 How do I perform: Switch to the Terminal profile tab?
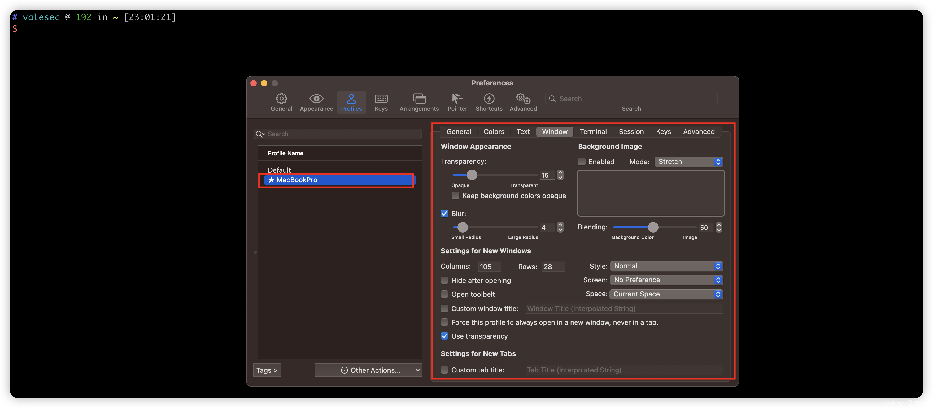(x=593, y=131)
